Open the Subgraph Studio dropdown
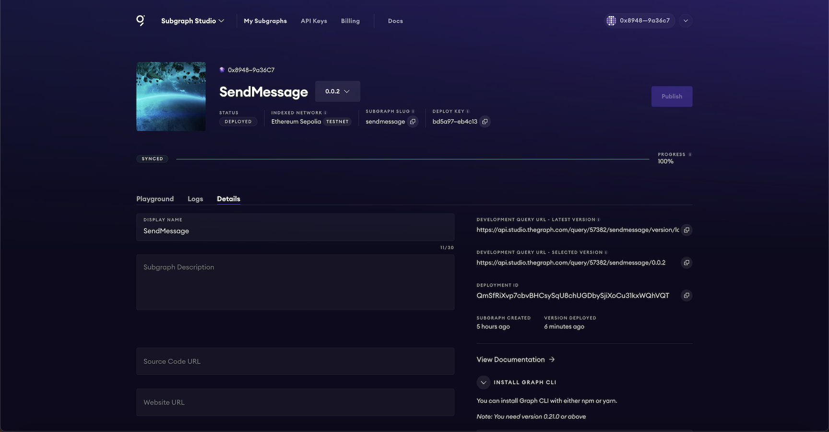 [x=192, y=21]
